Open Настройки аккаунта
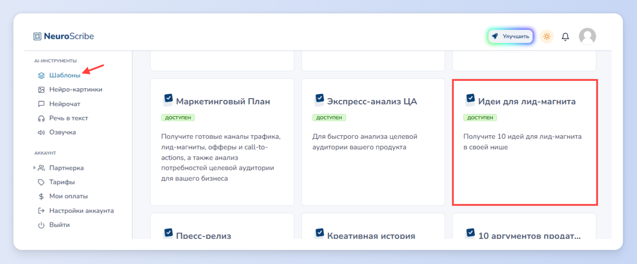The height and width of the screenshot is (264, 637). pos(81,211)
